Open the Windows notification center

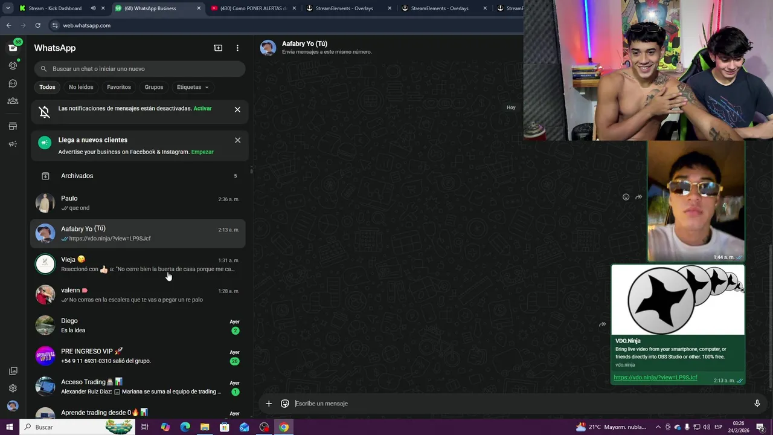pyautogui.click(x=760, y=427)
